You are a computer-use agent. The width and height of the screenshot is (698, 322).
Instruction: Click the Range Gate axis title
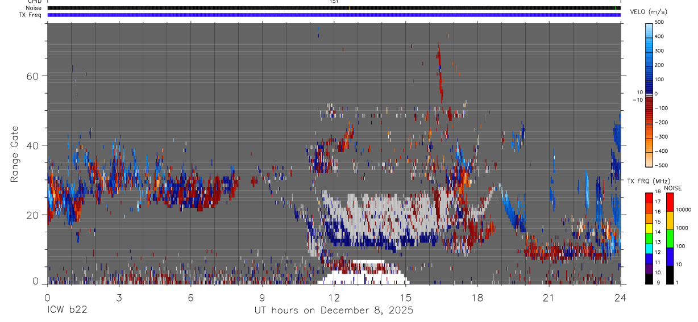(16, 154)
